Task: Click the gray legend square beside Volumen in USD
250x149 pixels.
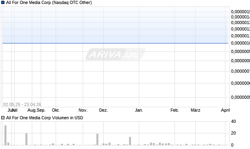Action: coord(3,118)
